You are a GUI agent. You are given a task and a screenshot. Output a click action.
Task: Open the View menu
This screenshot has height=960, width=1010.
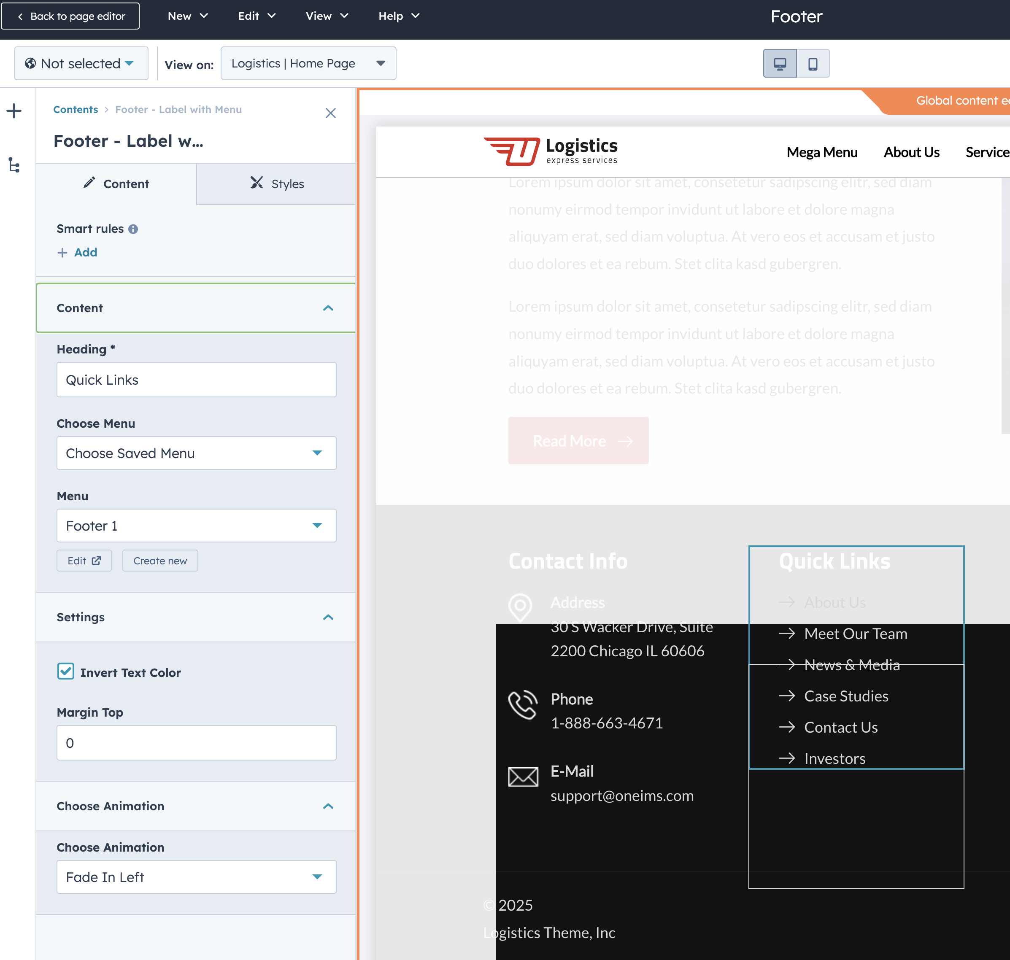(326, 16)
